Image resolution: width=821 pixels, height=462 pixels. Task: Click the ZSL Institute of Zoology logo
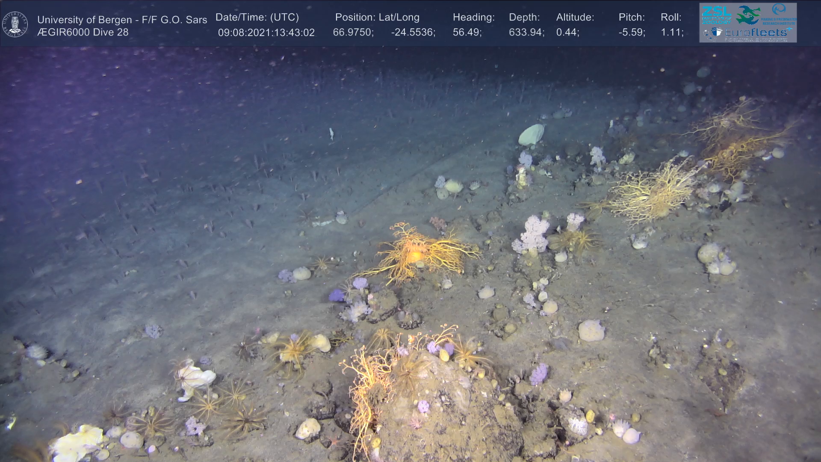716,15
